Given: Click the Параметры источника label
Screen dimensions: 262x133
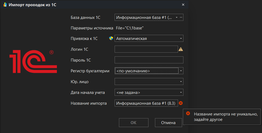Looking at the screenshot, I should 92,28.
